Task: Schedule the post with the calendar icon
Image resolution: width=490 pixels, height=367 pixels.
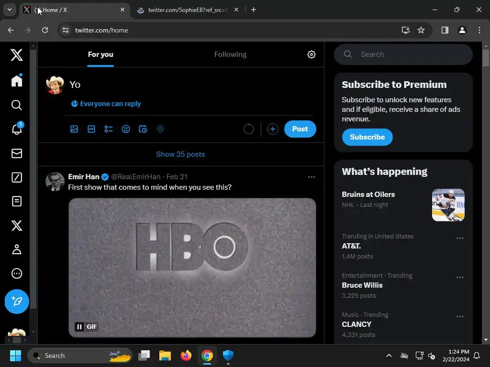Action: (x=143, y=129)
